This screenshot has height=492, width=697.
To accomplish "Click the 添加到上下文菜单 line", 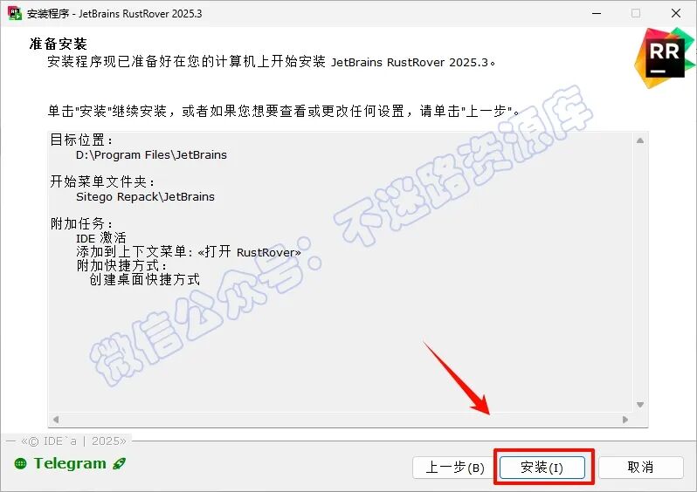I will coord(189,252).
